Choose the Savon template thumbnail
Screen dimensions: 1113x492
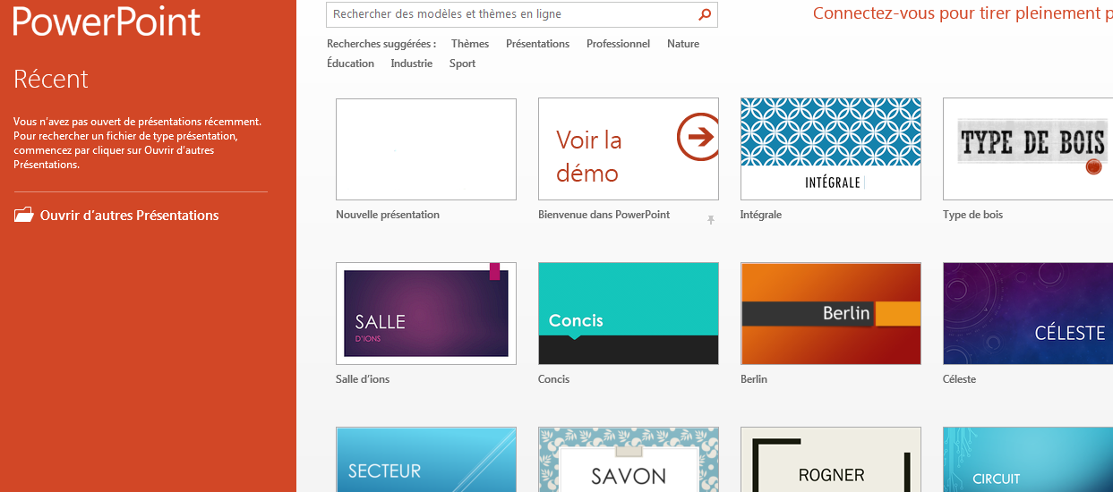[629, 460]
